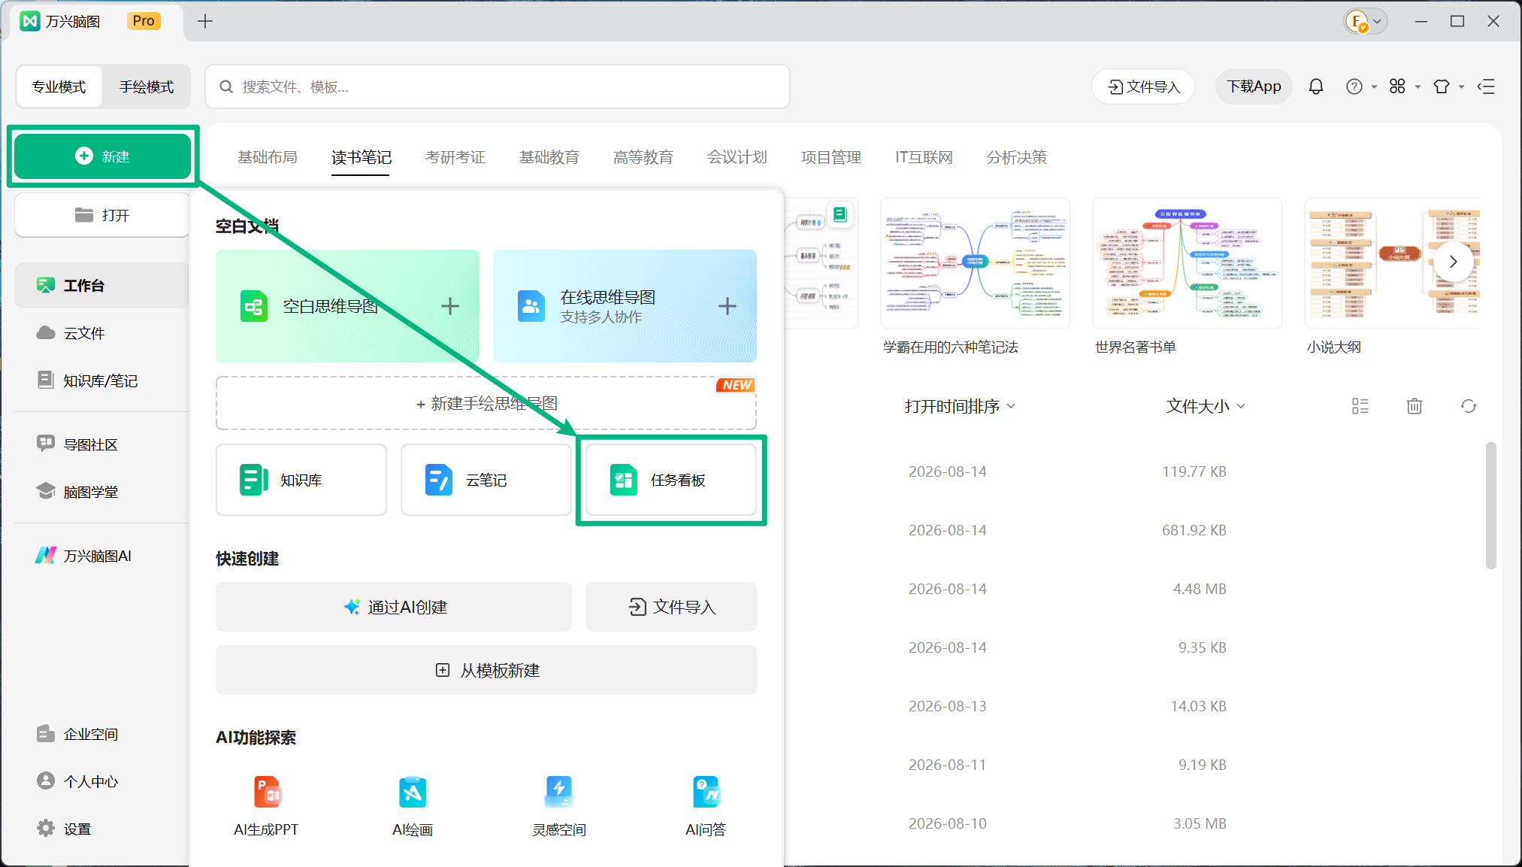Screen dimensions: 1522x867
Task: Create a 空白思维导图 blank mind map
Action: (347, 306)
